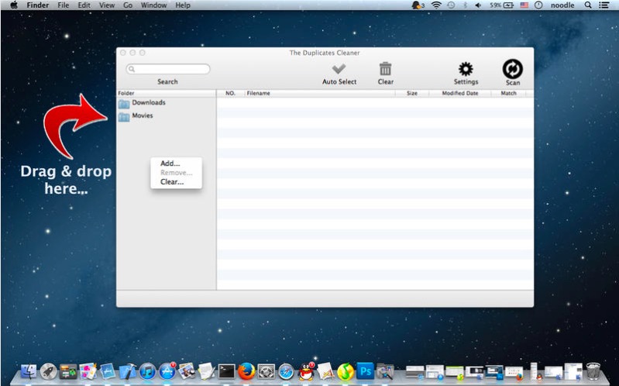Choose Clear... from the context menu
This screenshot has width=619, height=386.
pos(172,182)
